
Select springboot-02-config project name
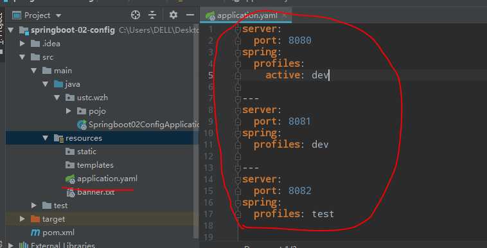tap(73, 30)
